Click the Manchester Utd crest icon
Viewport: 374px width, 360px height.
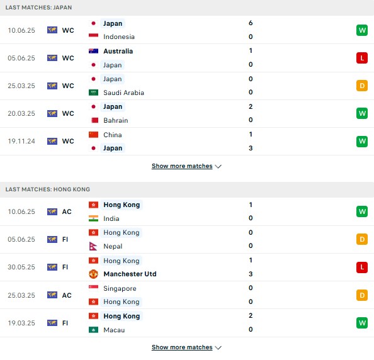[93, 274]
